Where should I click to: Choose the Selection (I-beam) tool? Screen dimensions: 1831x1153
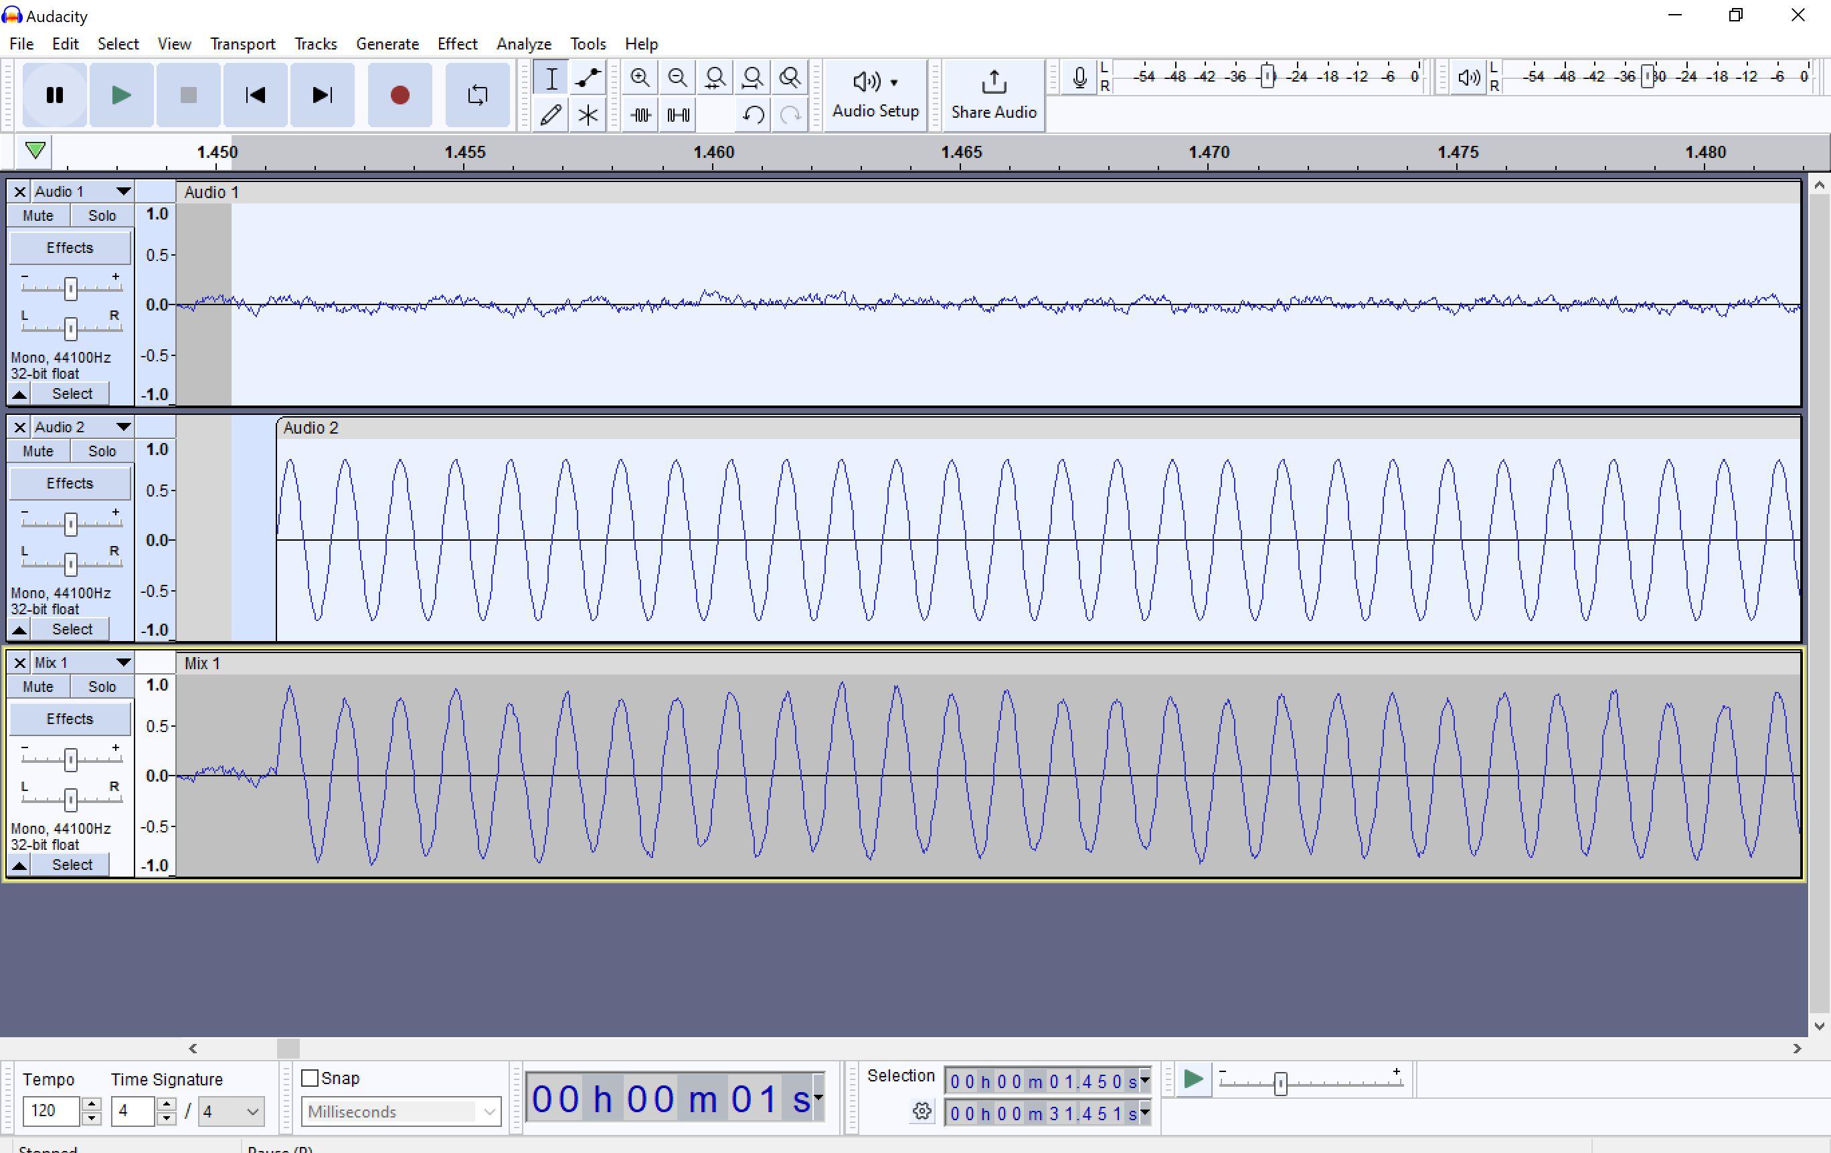point(551,78)
